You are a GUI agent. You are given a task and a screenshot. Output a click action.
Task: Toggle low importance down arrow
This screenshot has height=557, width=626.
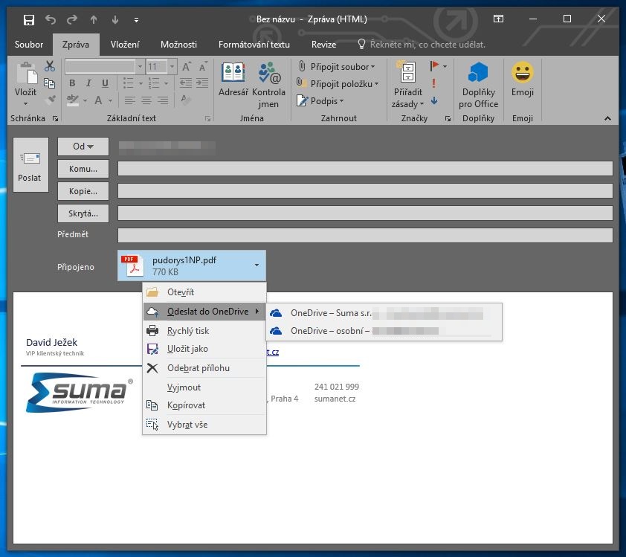[434, 101]
